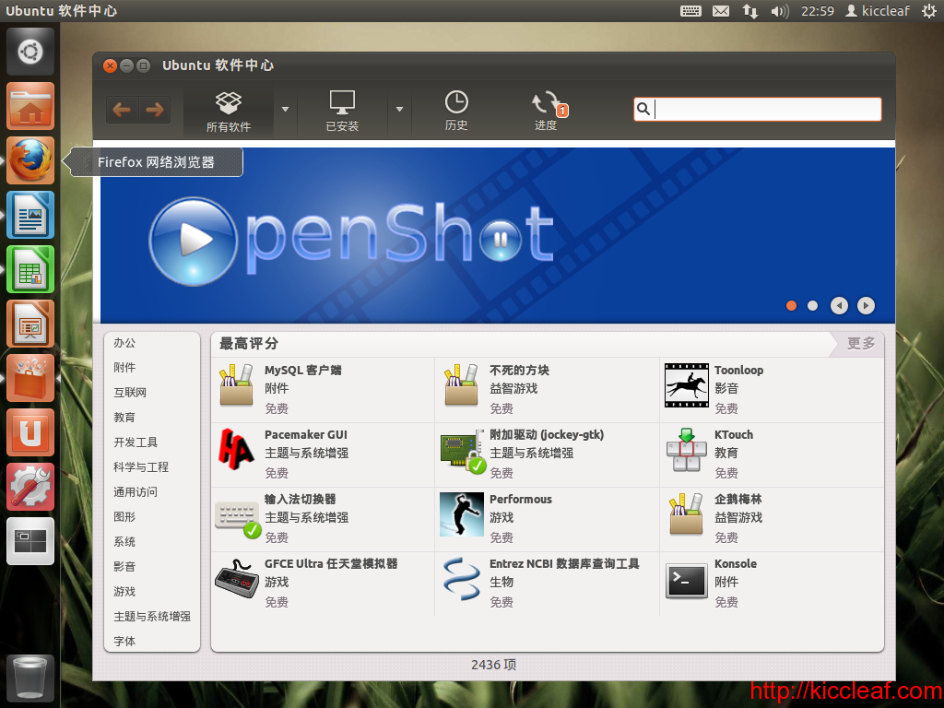Image resolution: width=944 pixels, height=708 pixels.
Task: Open the 主题与系统增强 category in the sidebar
Action: point(152,617)
